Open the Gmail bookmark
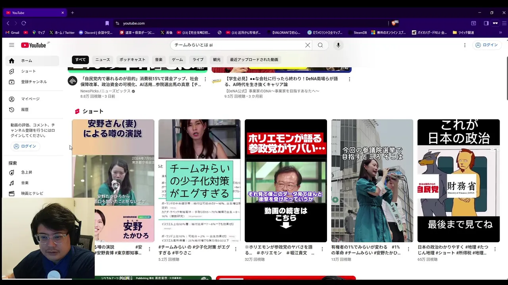 [12, 32]
